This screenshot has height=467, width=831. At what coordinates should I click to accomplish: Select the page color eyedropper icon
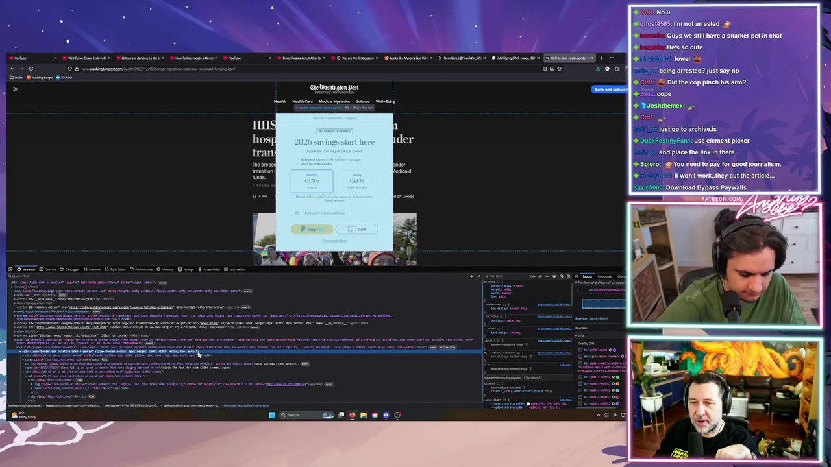click(x=479, y=276)
